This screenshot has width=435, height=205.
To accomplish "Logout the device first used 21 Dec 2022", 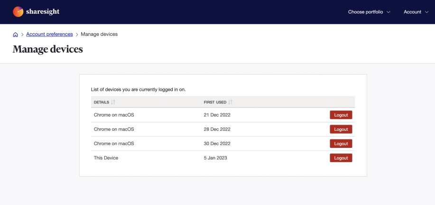I will 341,115.
